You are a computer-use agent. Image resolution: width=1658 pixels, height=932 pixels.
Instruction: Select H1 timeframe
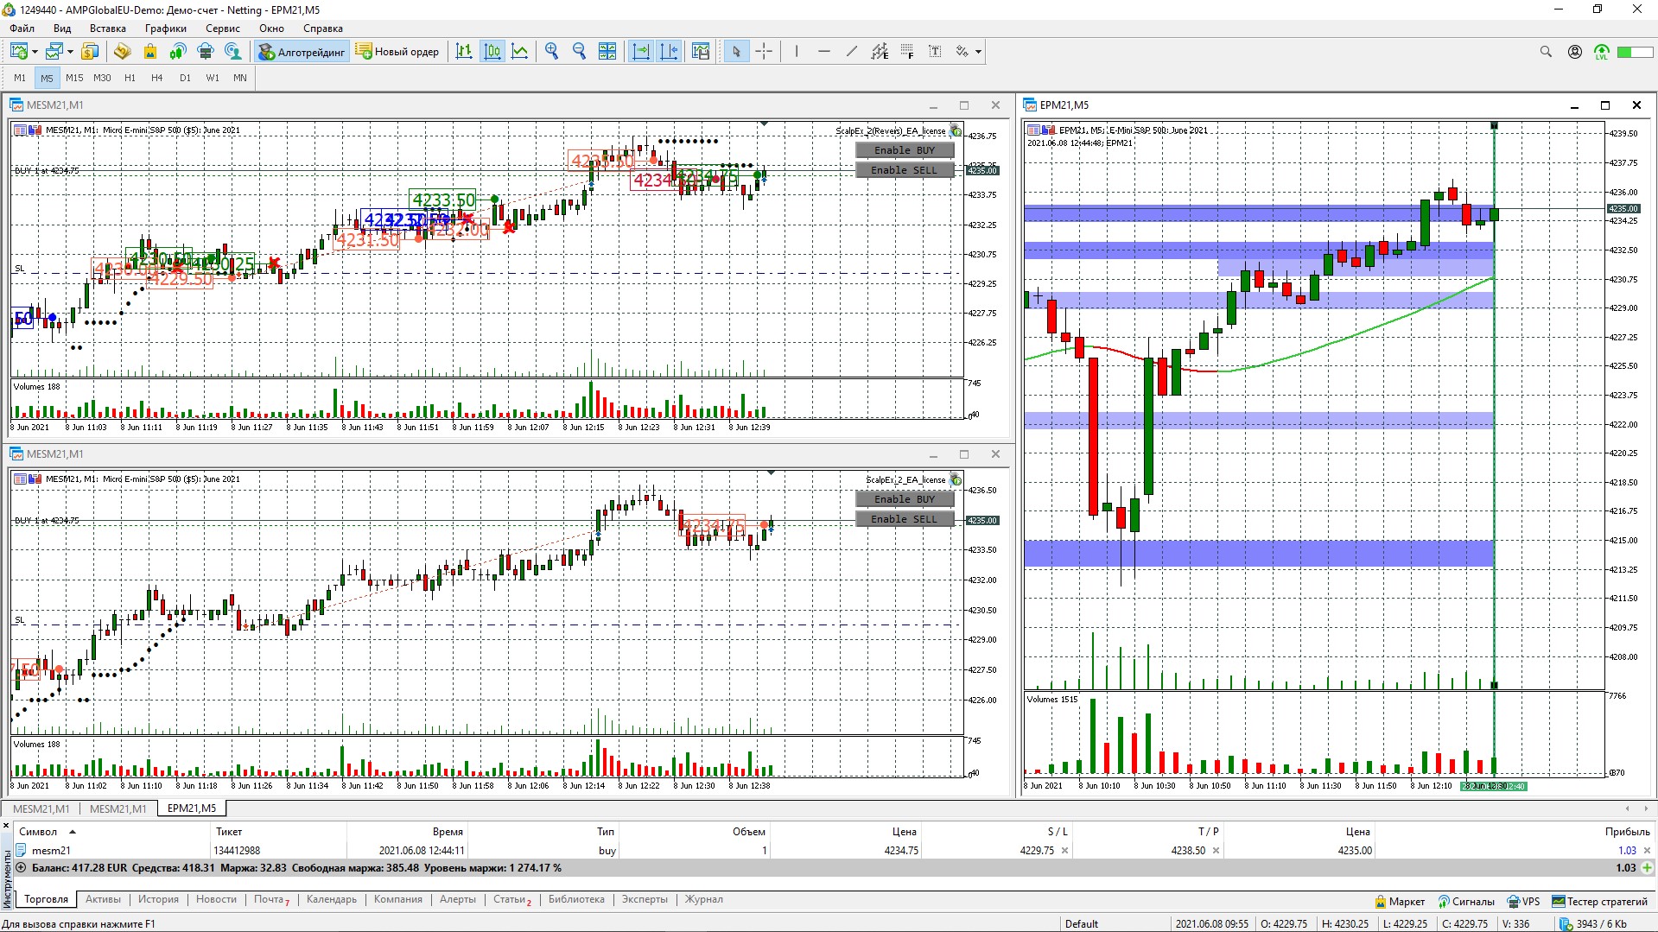(x=130, y=78)
